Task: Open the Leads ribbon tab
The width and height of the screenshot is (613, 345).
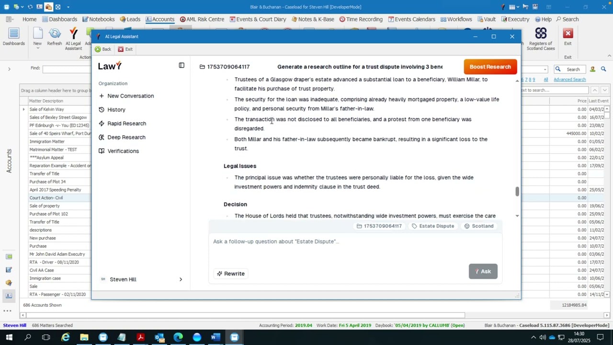Action: pyautogui.click(x=130, y=19)
